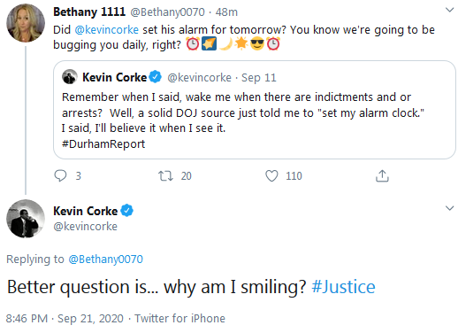Click the 8:46 PM · Sep 21, 2020 timestamp

[65, 319]
